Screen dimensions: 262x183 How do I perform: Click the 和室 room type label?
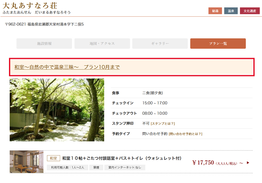[54, 158]
